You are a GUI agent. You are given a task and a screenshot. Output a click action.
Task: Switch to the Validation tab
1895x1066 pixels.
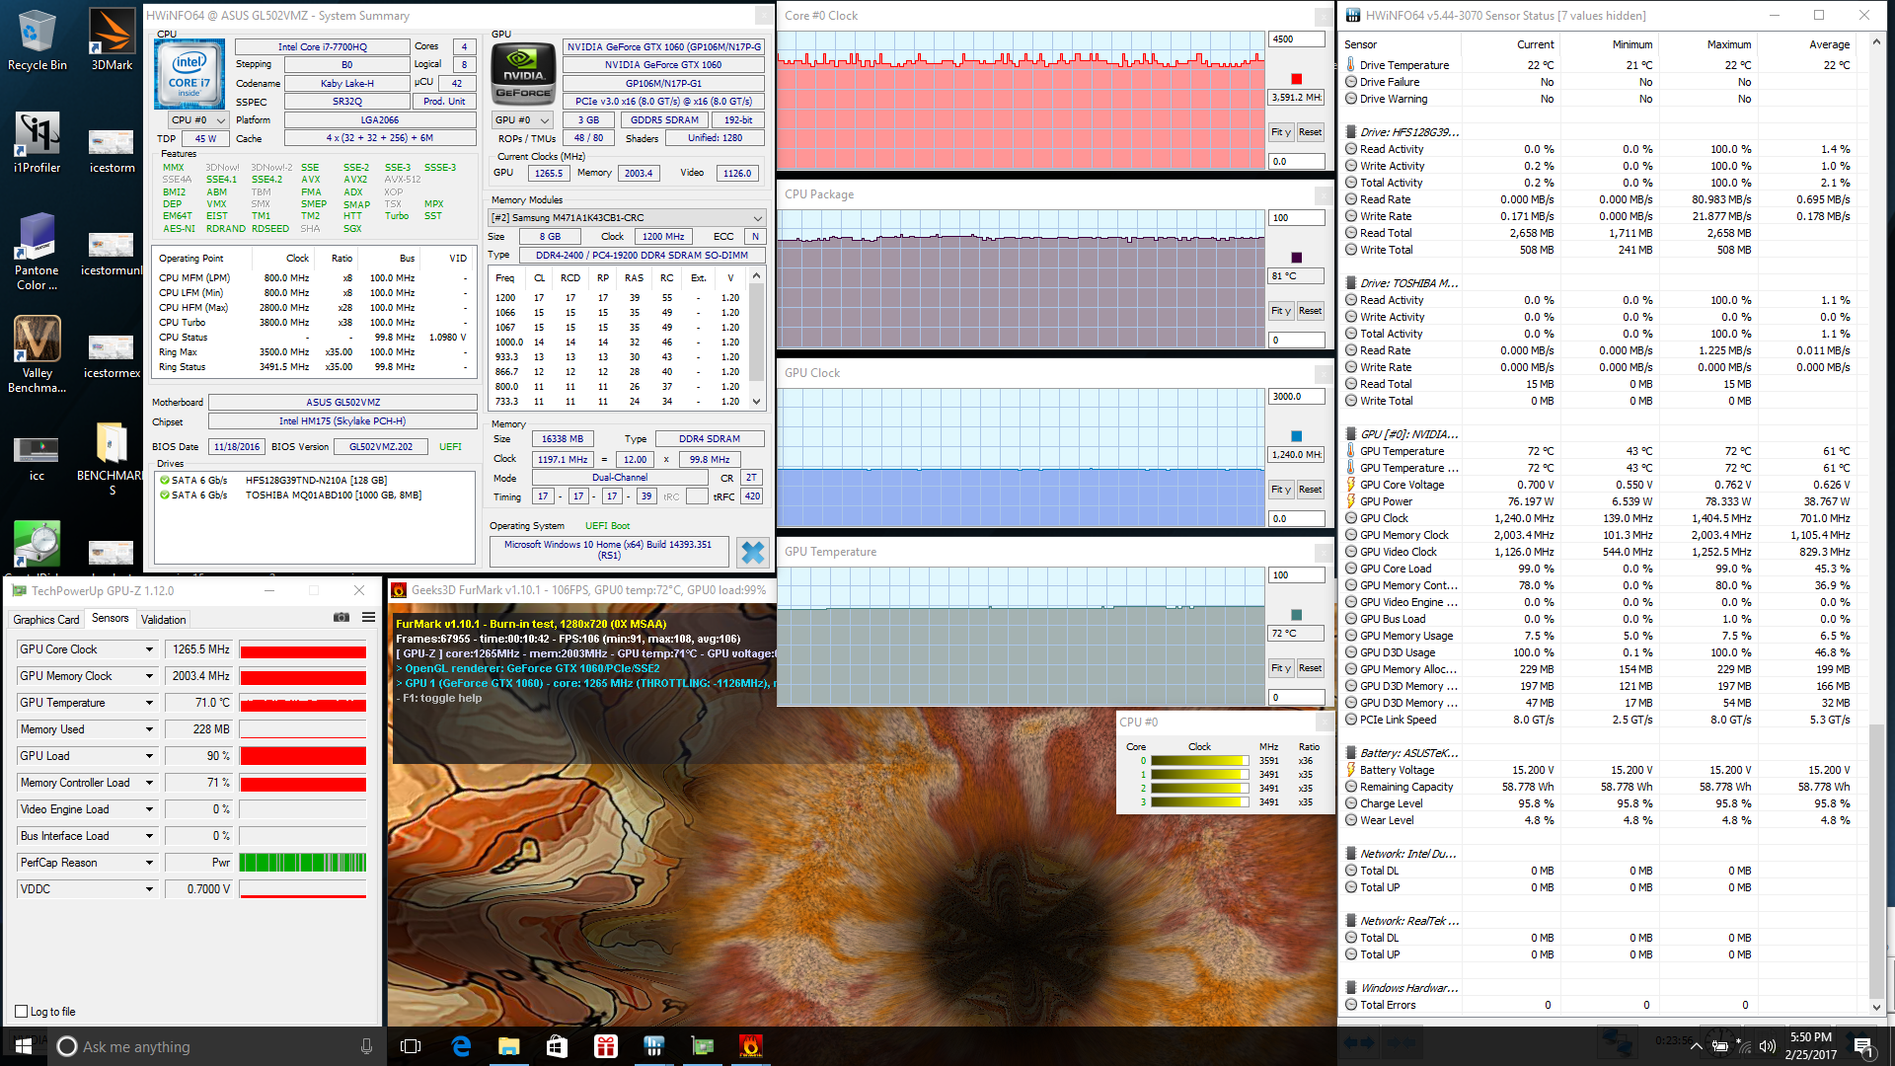[x=163, y=620]
